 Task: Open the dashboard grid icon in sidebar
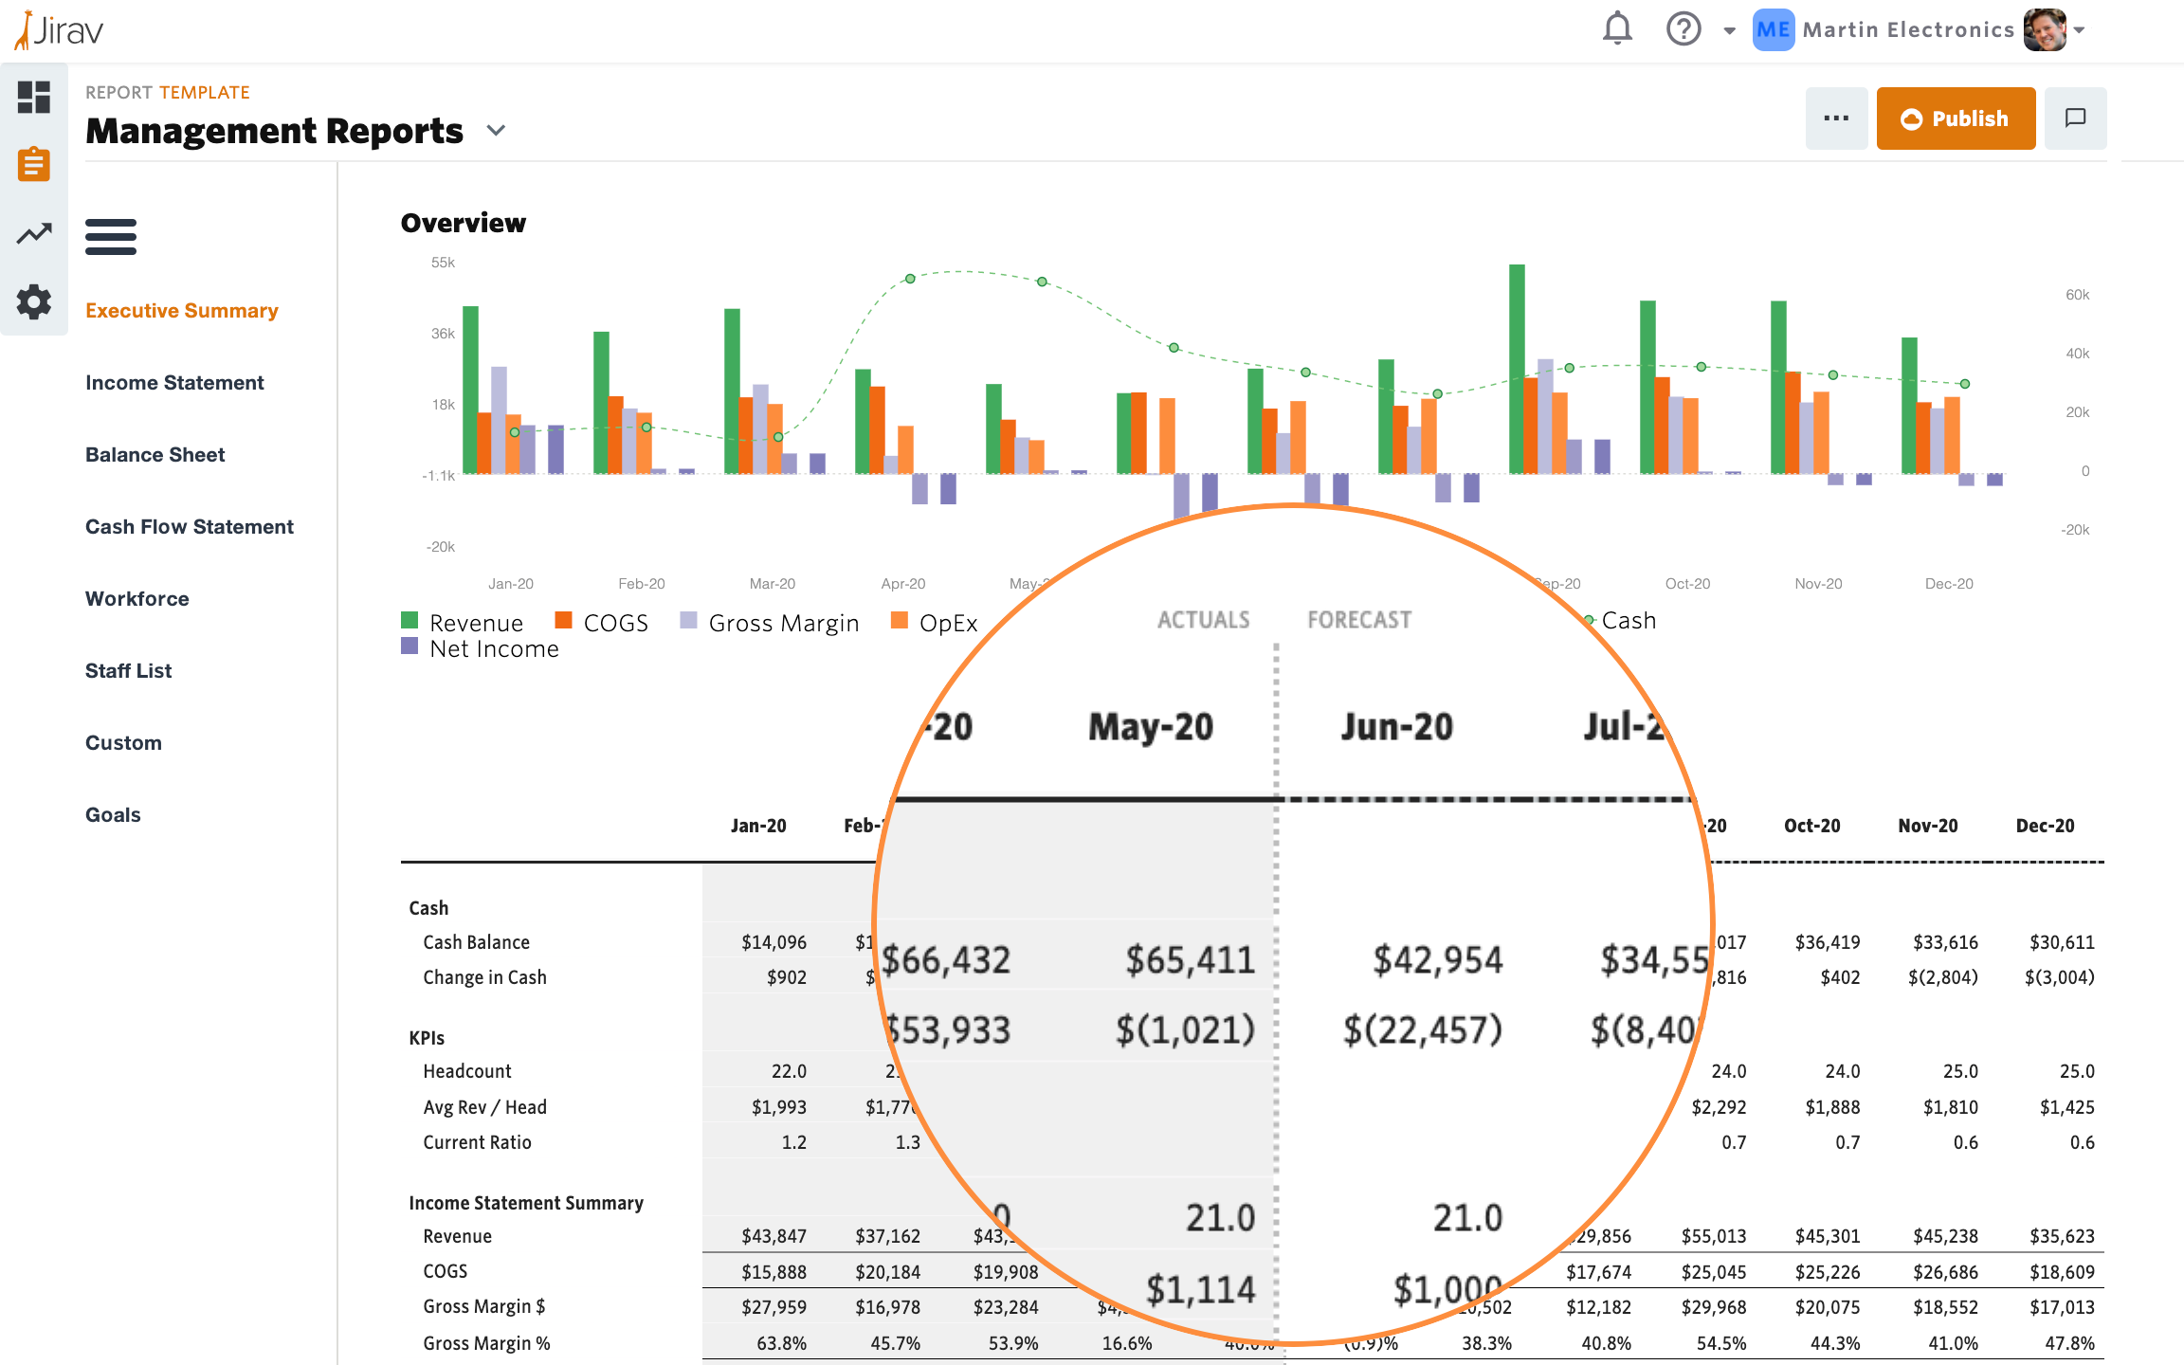click(34, 97)
